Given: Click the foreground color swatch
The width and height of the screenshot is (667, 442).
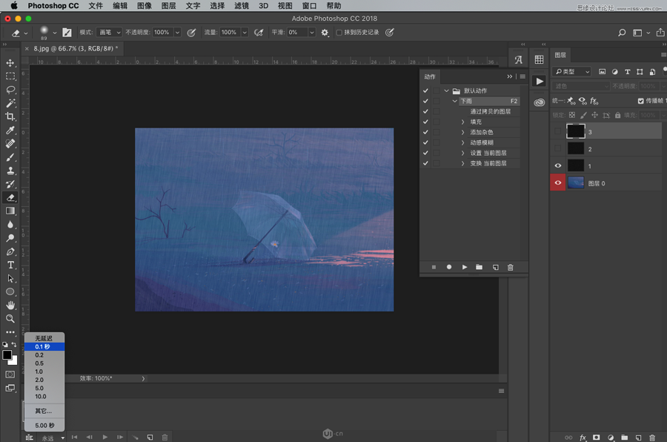Looking at the screenshot, I should 7,355.
